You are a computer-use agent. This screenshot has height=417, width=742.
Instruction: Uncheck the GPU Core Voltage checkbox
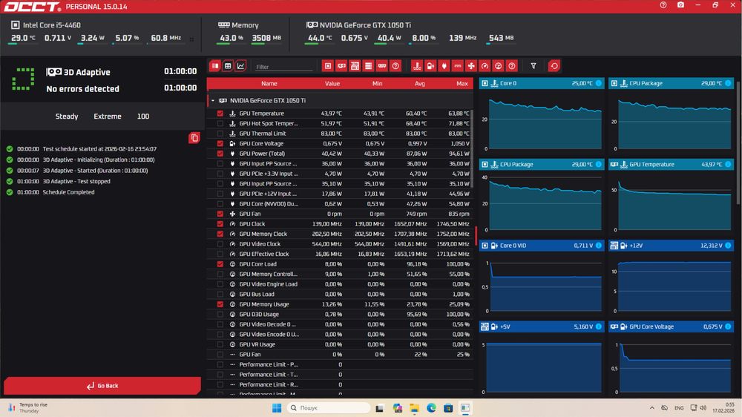pos(220,143)
